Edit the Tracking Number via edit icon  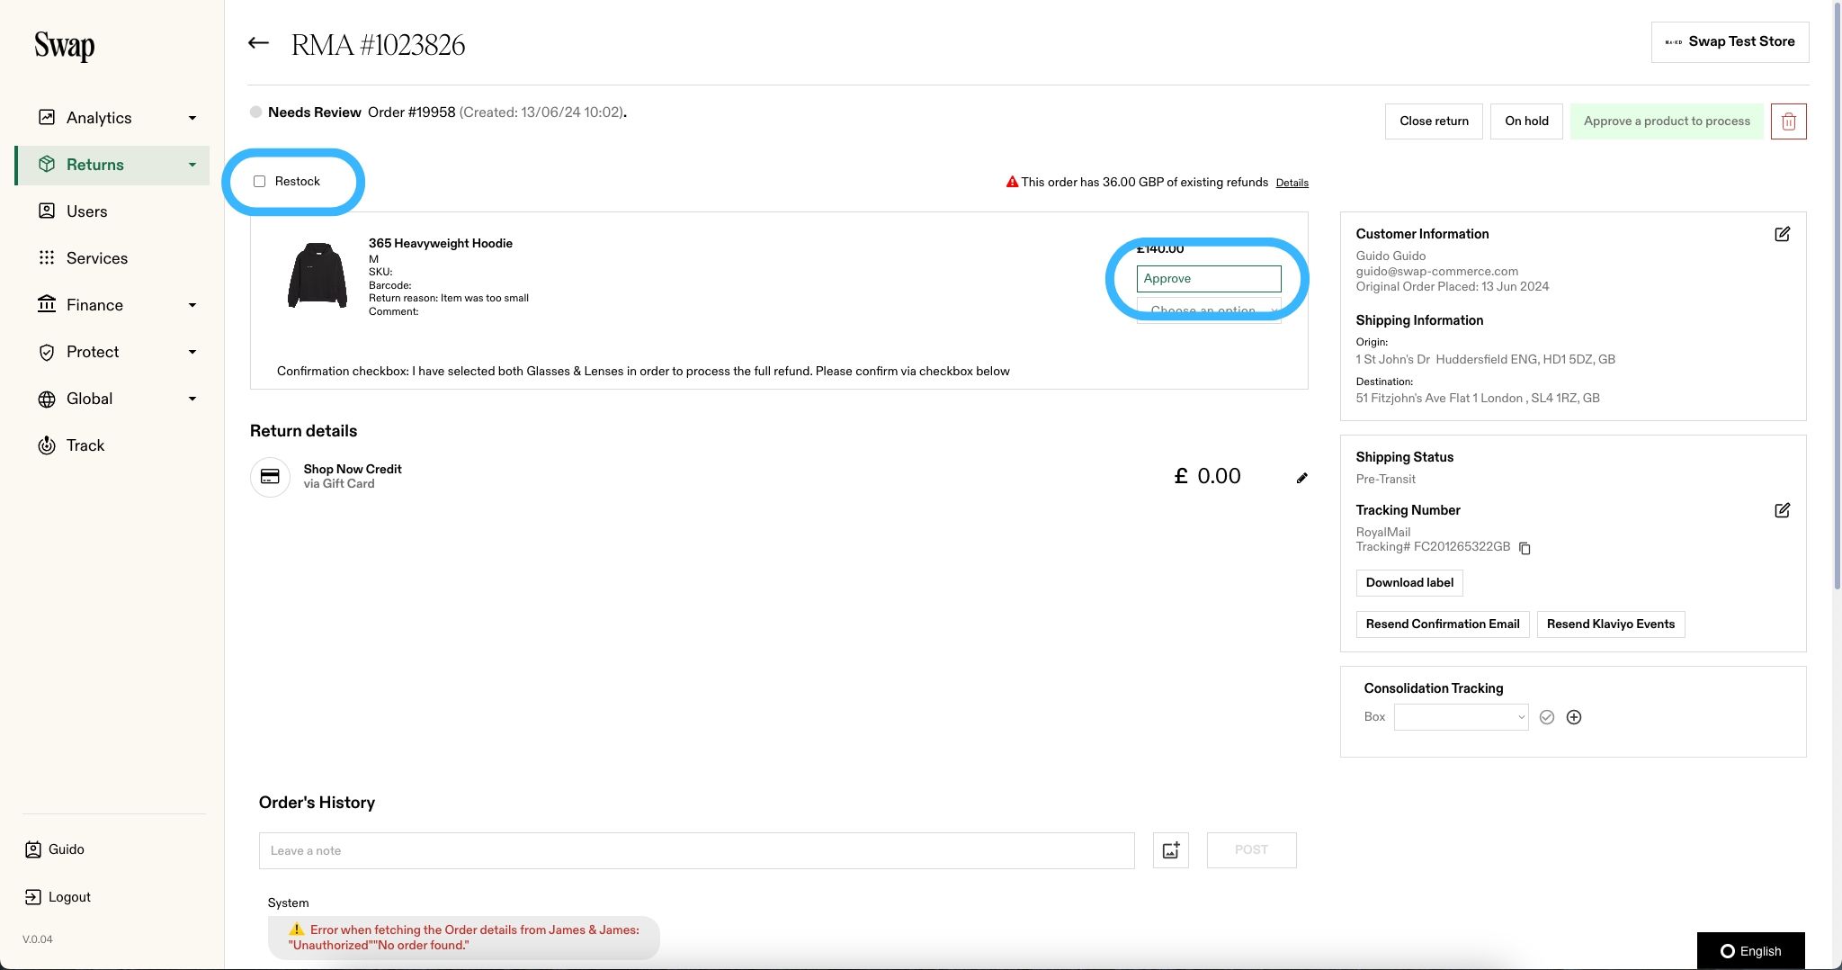click(x=1782, y=510)
